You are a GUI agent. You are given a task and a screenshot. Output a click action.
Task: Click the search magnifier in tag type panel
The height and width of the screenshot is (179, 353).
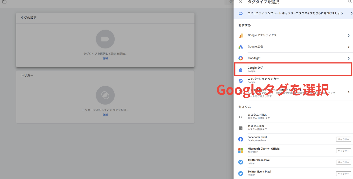(x=350, y=2)
